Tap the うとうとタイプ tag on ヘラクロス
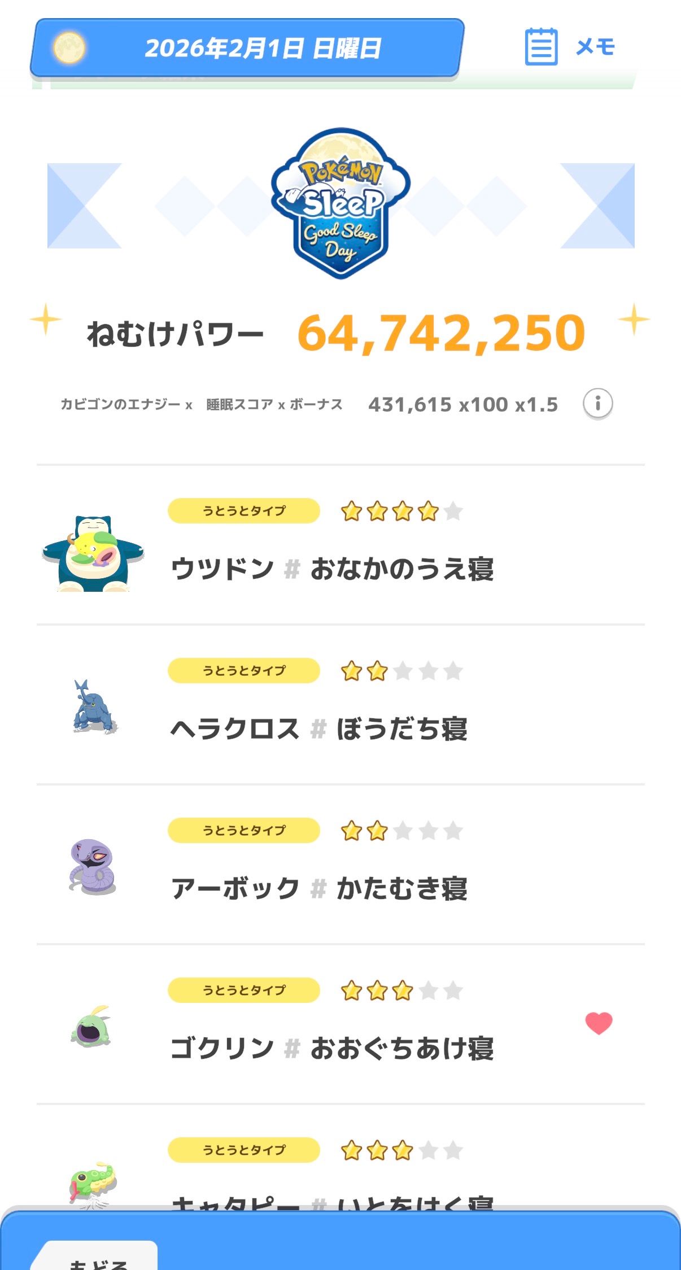Image resolution: width=681 pixels, height=1270 pixels. click(244, 671)
